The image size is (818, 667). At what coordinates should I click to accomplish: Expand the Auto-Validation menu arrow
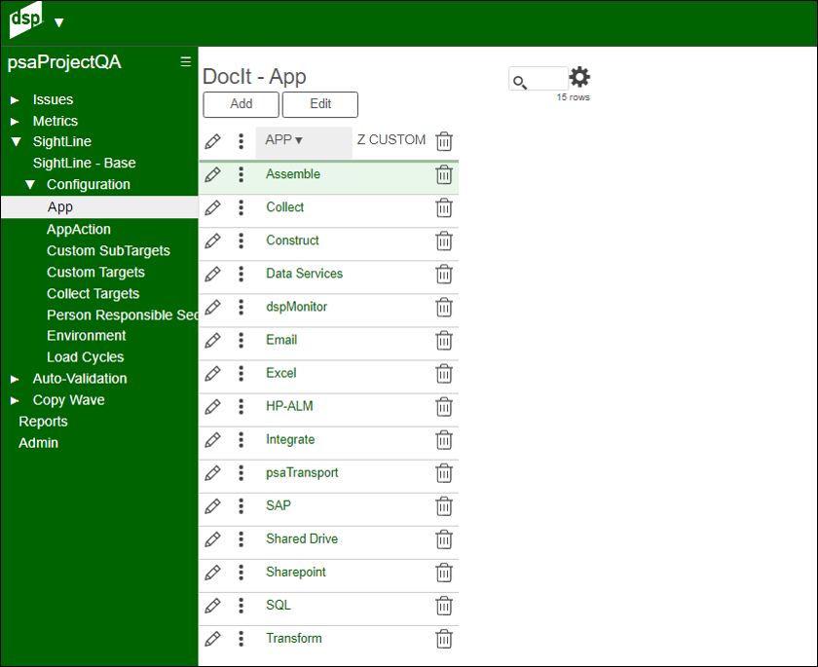tap(16, 379)
